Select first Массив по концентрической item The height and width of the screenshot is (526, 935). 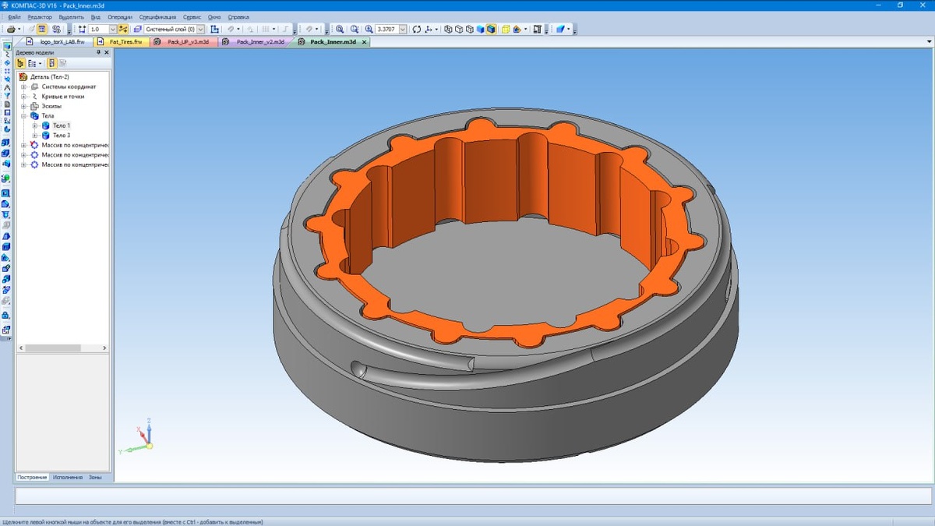[x=75, y=145]
